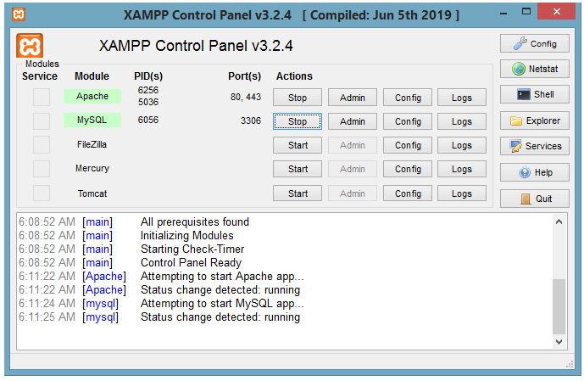584x381 pixels.
Task: Click the log panel scrollbar thumb
Action: [559, 306]
